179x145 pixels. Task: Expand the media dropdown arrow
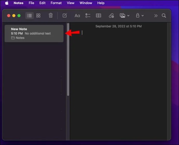[128, 16]
